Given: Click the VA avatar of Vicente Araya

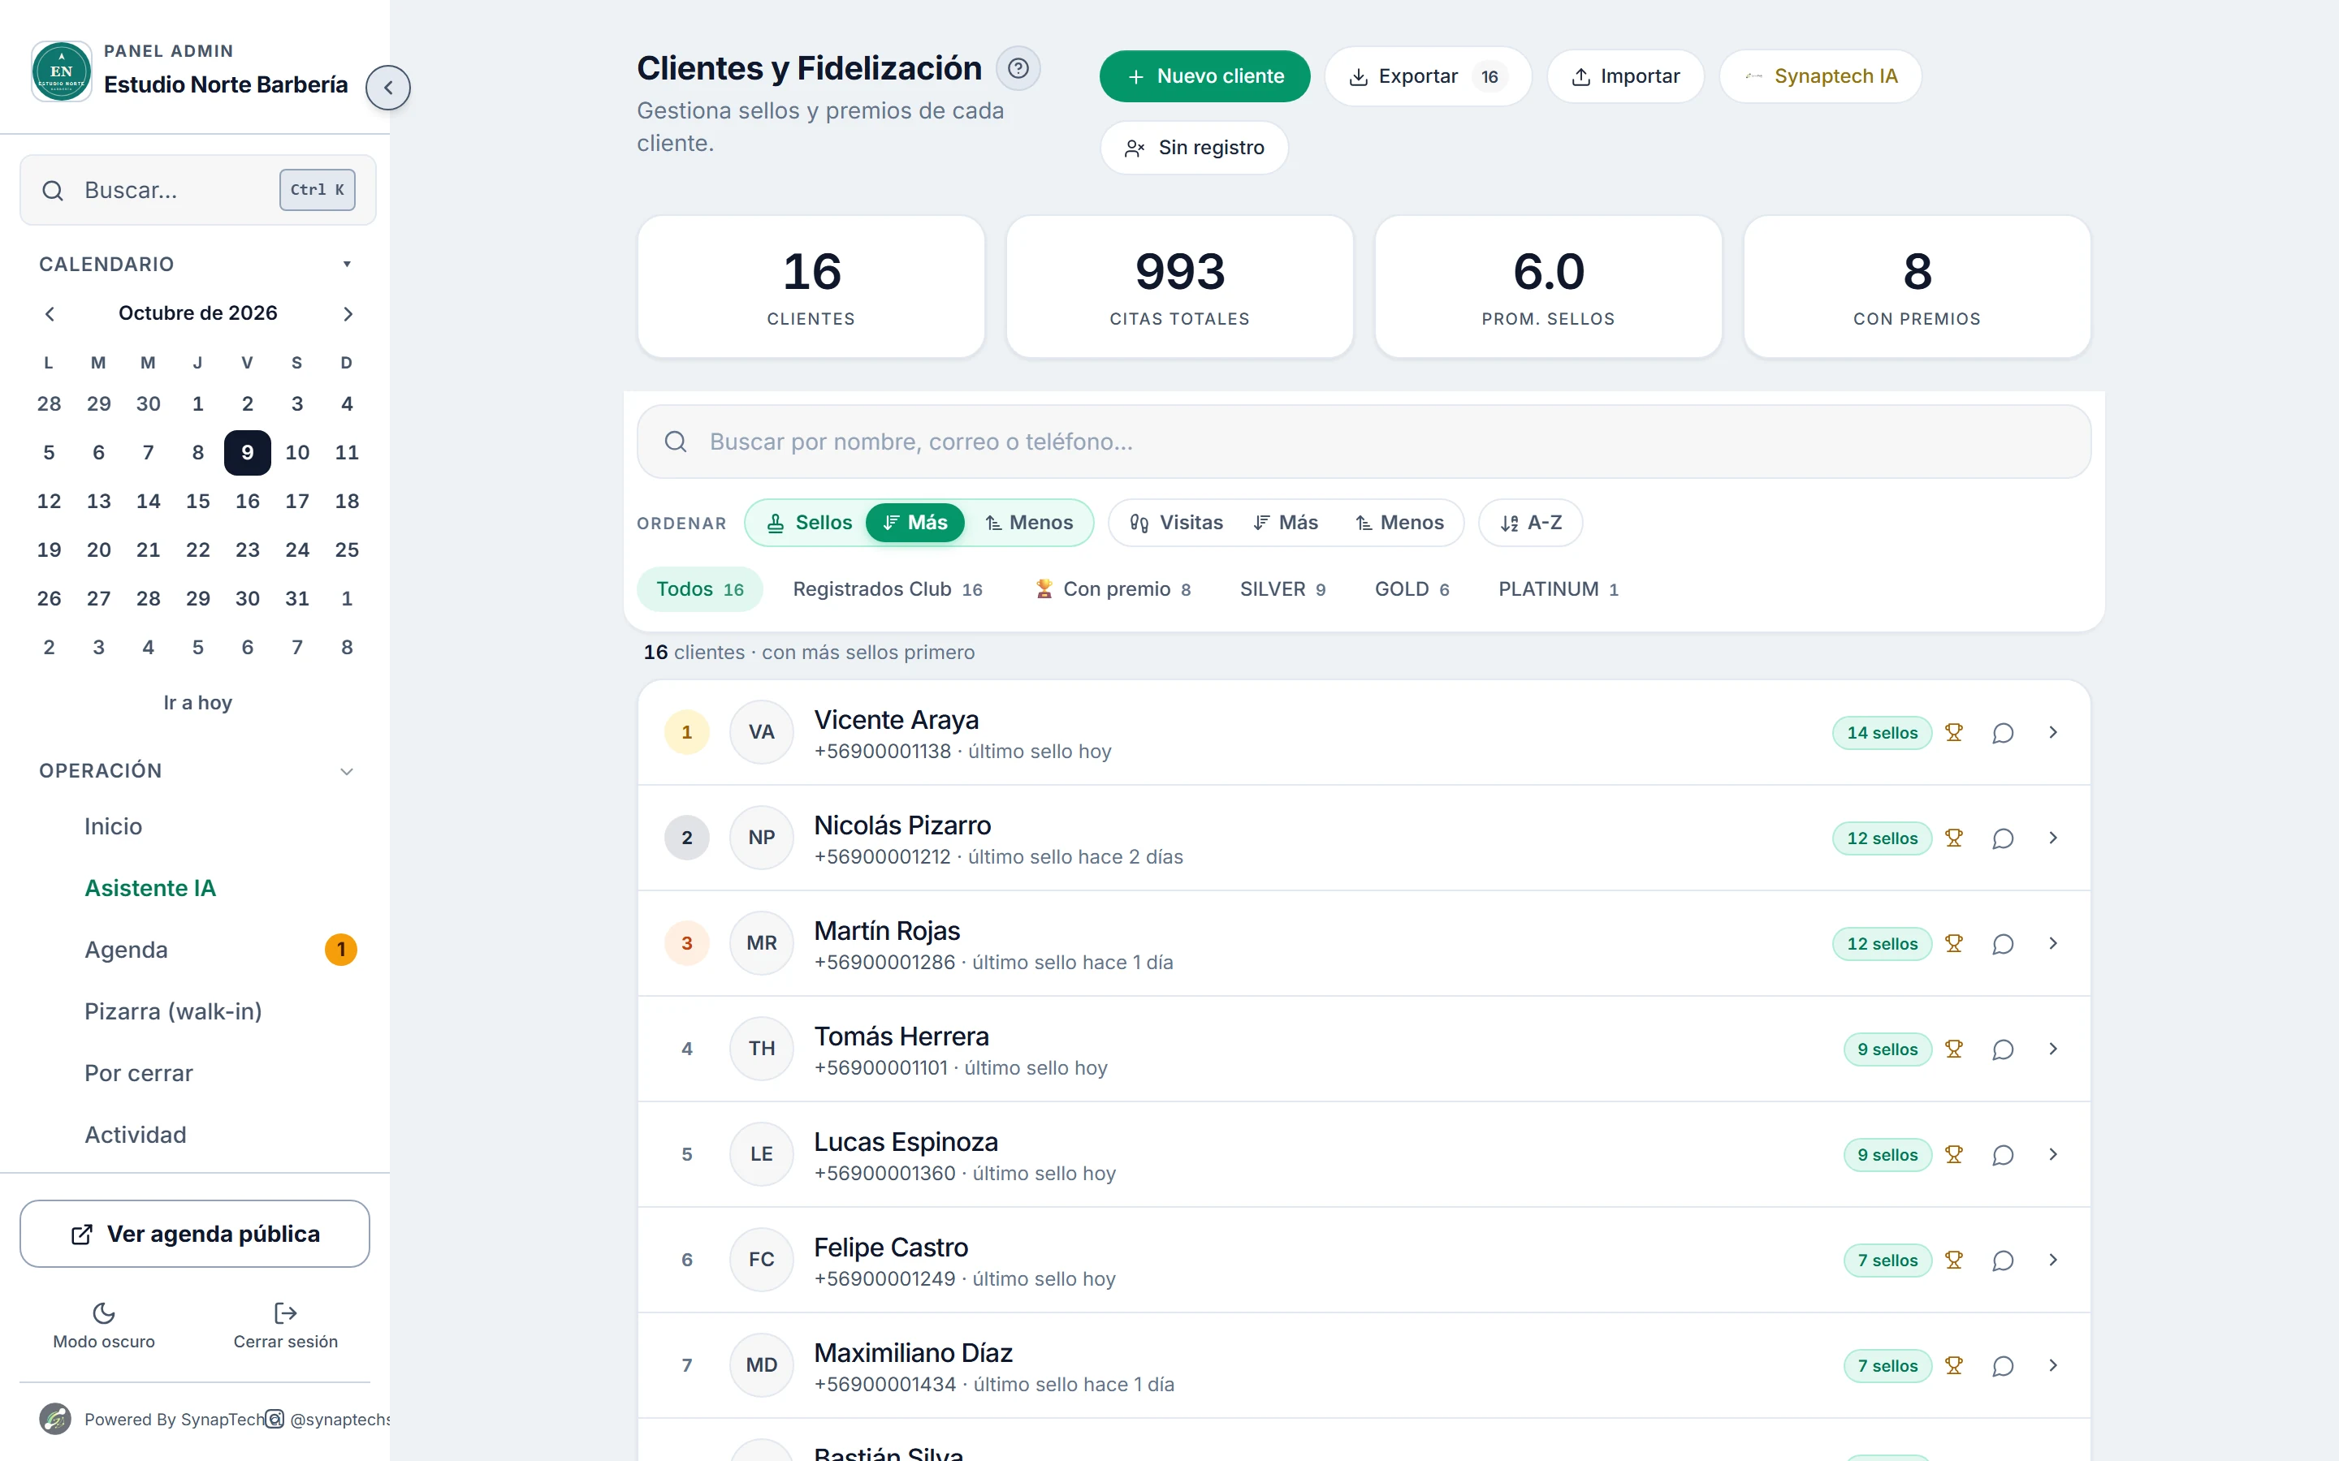Looking at the screenshot, I should pyautogui.click(x=762, y=731).
